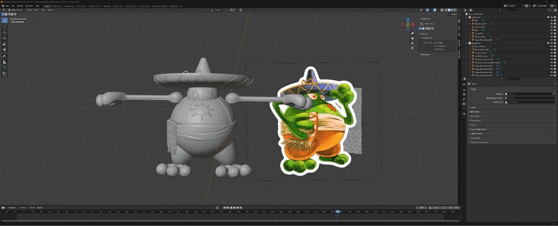Open the Edit menu
The width and height of the screenshot is (558, 226).
(13, 6)
